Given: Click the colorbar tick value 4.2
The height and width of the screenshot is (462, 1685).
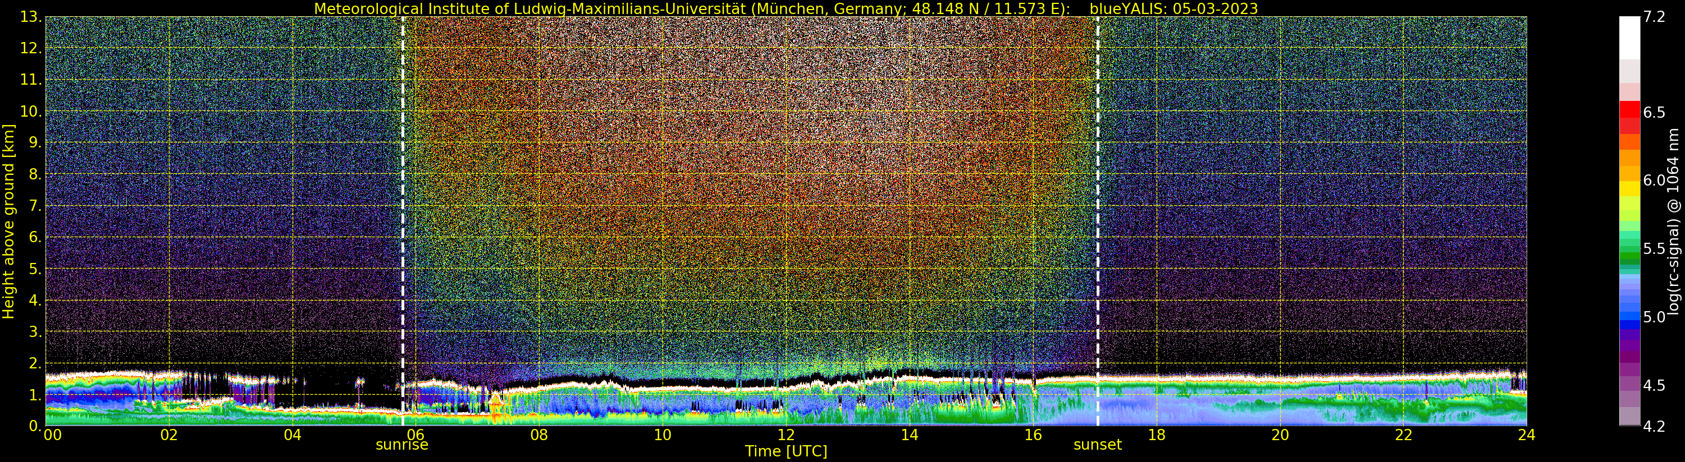Looking at the screenshot, I should 1653,426.
